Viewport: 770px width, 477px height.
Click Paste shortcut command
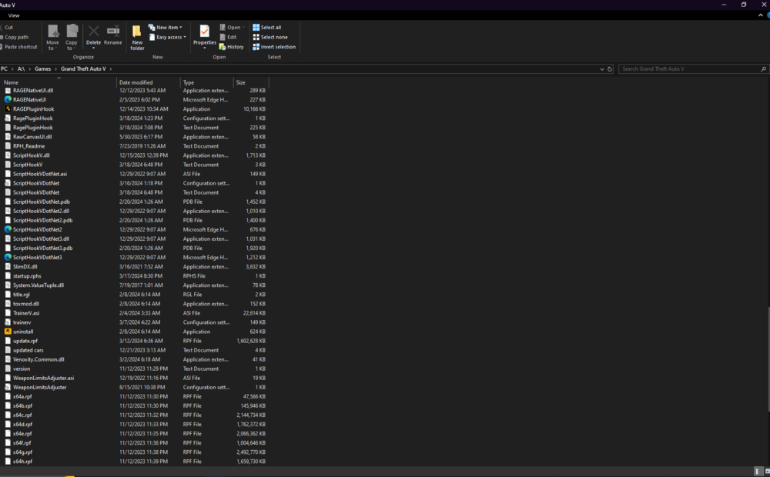18,47
